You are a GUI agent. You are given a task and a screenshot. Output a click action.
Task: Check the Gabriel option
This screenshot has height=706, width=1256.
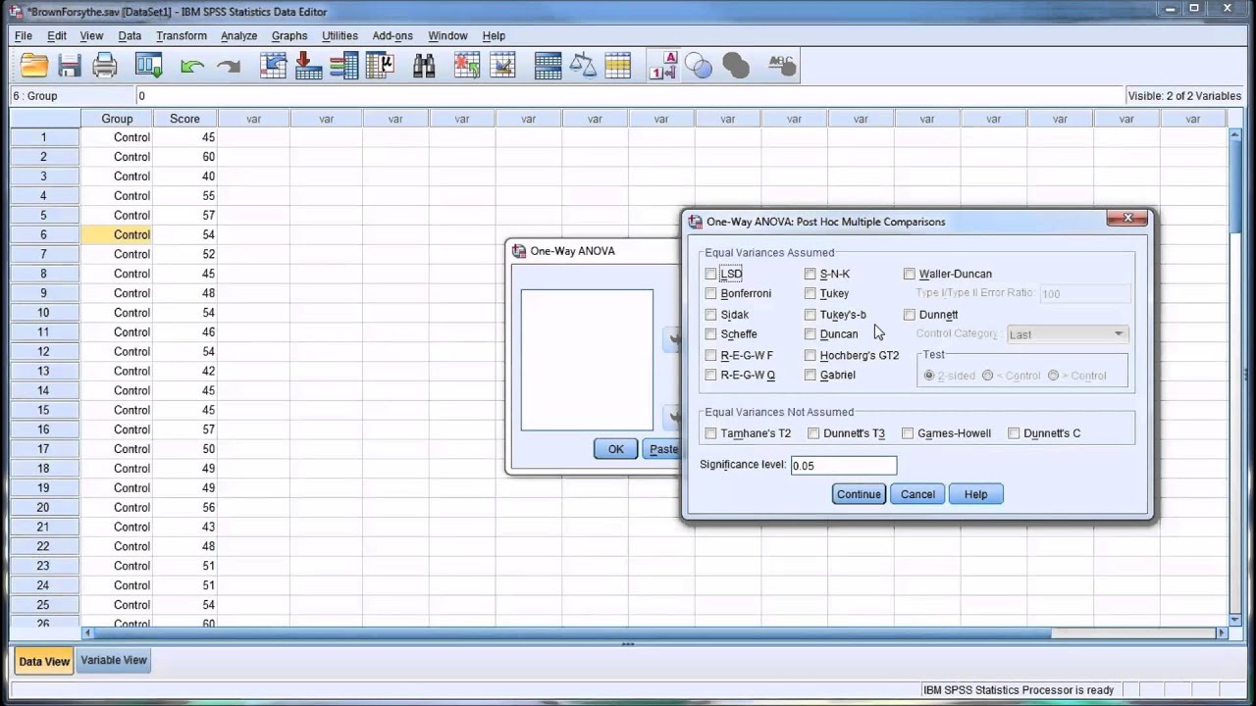click(x=810, y=375)
